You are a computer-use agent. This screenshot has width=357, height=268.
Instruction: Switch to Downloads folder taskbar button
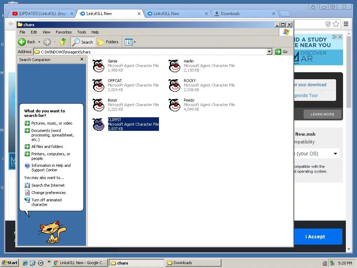point(193,263)
